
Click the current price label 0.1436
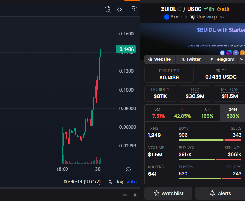point(126,49)
